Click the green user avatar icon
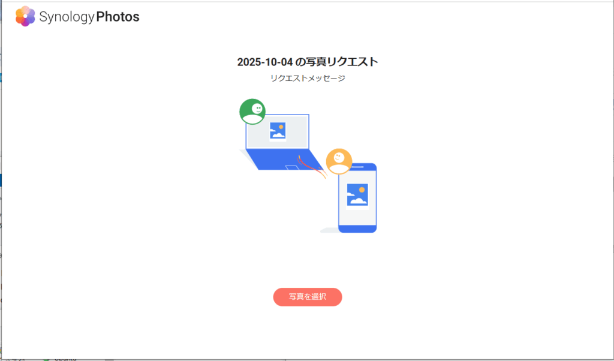 pyautogui.click(x=252, y=112)
